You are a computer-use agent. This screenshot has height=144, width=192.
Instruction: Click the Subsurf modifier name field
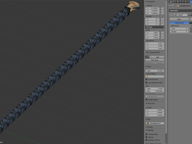pos(182,15)
